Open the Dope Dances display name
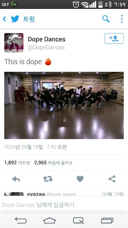This screenshot has height=228, width=128. pyautogui.click(x=47, y=39)
